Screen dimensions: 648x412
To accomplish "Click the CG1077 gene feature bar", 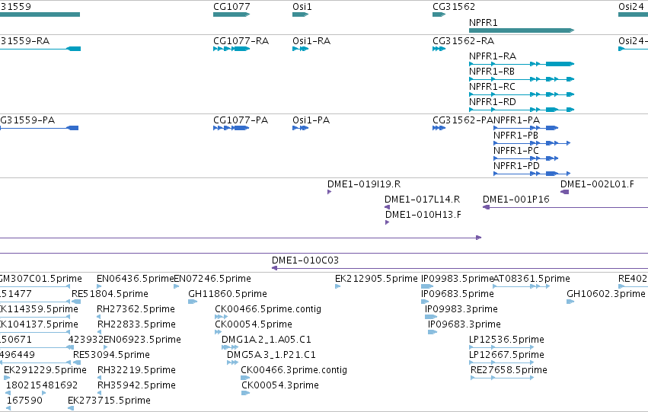I will (x=231, y=14).
